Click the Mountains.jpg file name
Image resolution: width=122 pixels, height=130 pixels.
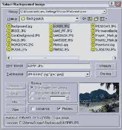[105, 45]
